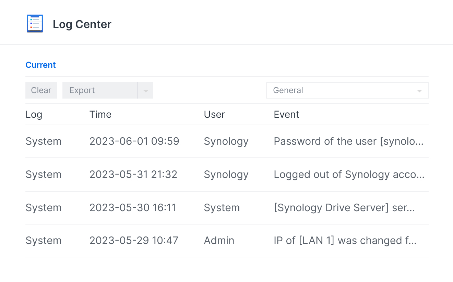
Task: Open the truncated password event details
Action: tap(349, 141)
